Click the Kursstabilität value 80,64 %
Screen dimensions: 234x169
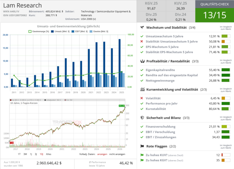point(214,109)
